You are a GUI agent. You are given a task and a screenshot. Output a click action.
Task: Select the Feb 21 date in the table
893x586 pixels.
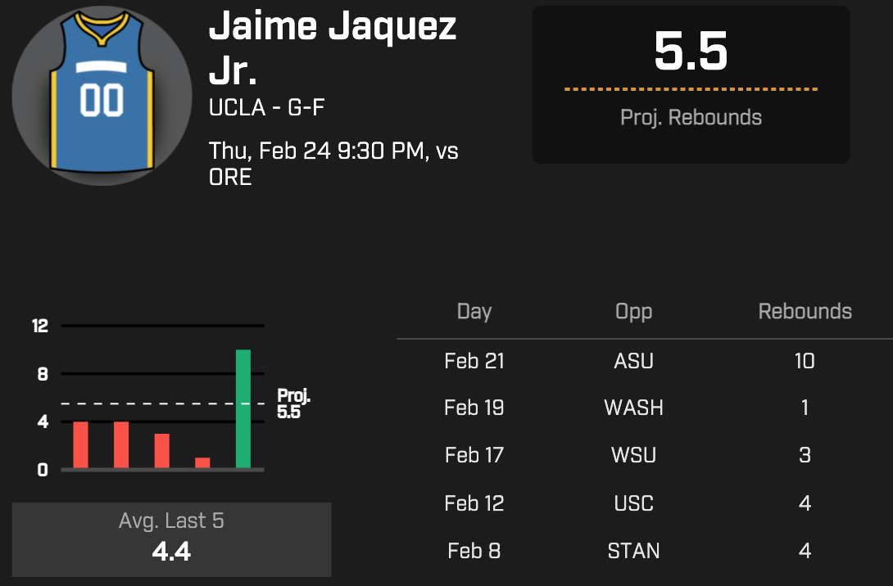coord(474,361)
